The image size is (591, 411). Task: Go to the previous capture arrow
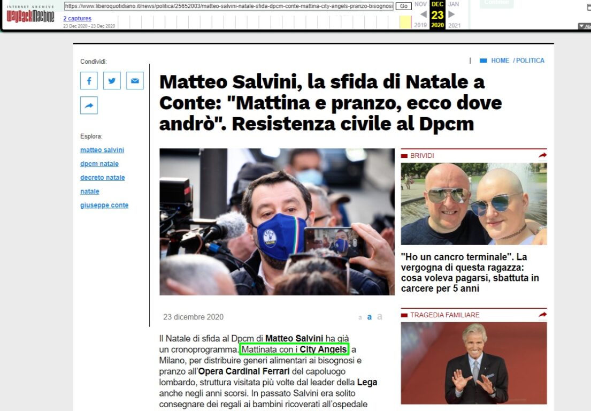pyautogui.click(x=423, y=14)
